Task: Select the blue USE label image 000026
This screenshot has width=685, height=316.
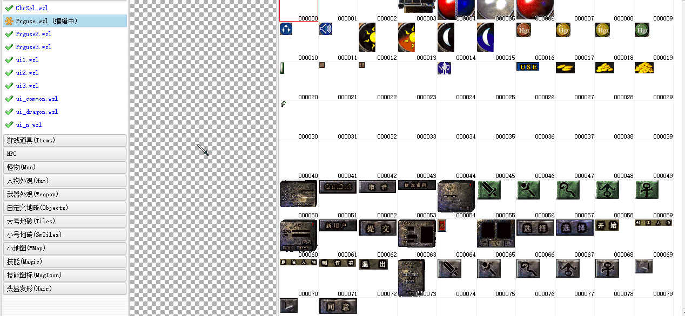Action: (527, 67)
